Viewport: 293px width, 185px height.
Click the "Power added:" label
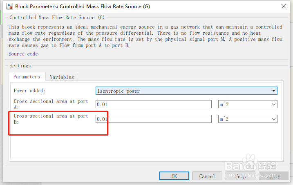[x=30, y=91]
